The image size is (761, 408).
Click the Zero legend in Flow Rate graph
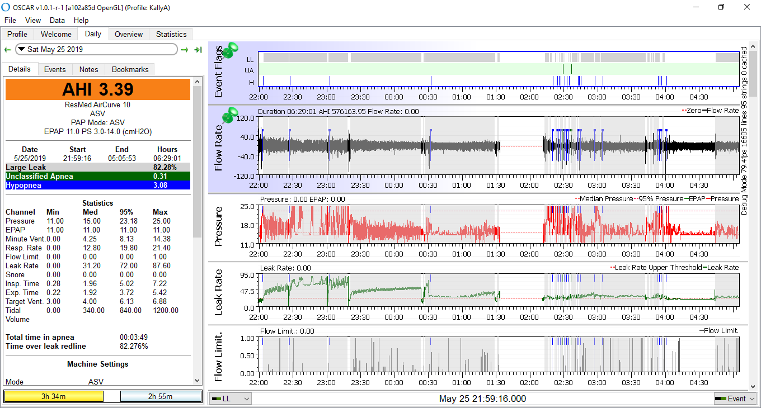(690, 111)
